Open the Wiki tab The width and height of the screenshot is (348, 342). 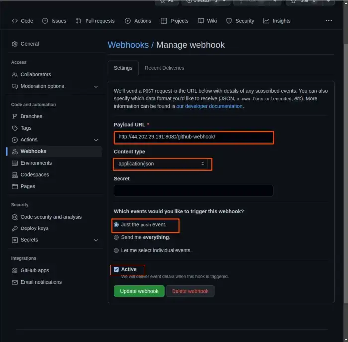207,21
